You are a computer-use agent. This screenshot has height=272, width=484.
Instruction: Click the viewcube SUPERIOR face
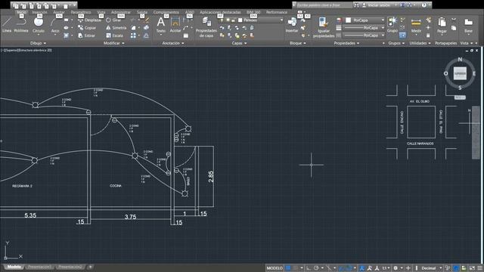pos(460,74)
